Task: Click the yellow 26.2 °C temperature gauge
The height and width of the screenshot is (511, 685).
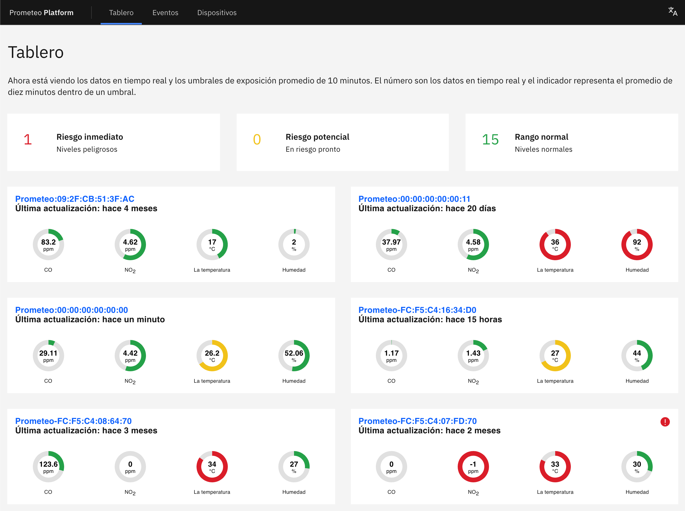Action: click(x=212, y=355)
